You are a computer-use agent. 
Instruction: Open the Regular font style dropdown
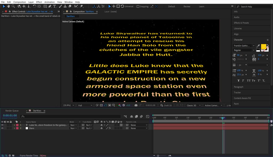[244, 50]
